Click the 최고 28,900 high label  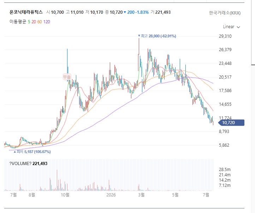tap(157, 36)
